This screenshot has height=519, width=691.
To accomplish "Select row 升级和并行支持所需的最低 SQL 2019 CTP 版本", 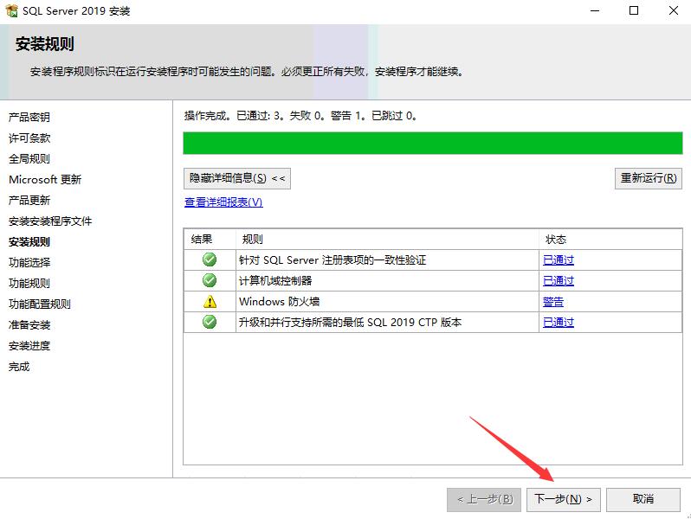I will click(433, 323).
